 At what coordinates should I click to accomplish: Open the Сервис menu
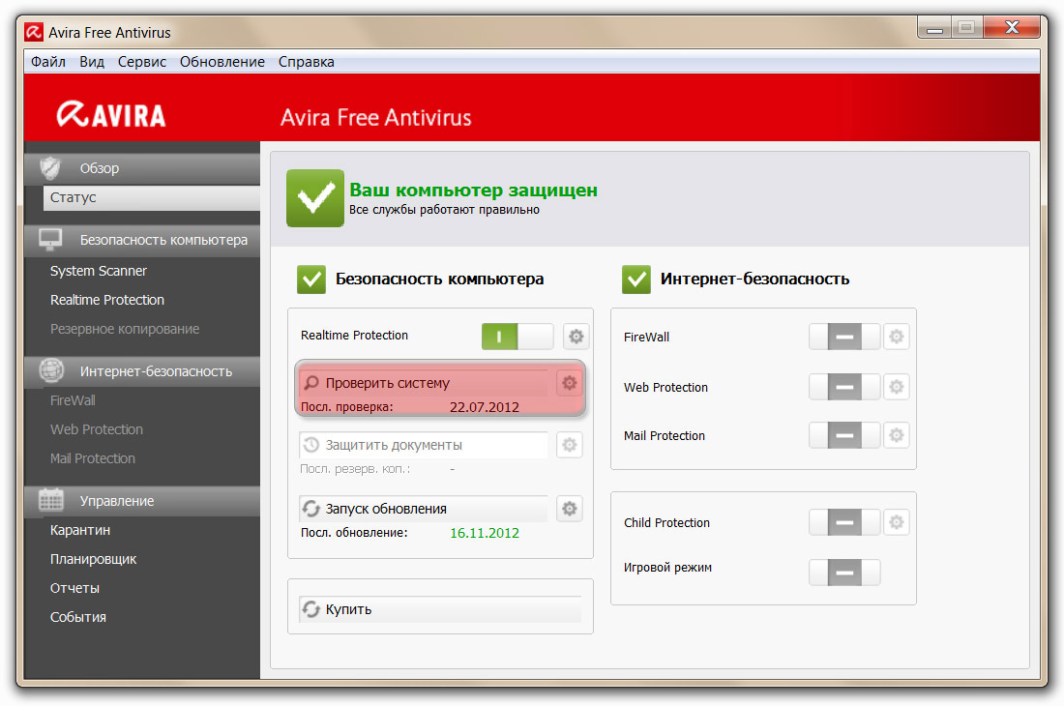(x=142, y=62)
